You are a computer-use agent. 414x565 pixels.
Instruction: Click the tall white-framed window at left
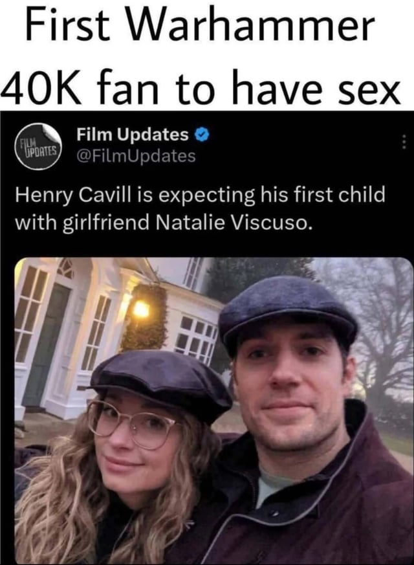pos(30,313)
